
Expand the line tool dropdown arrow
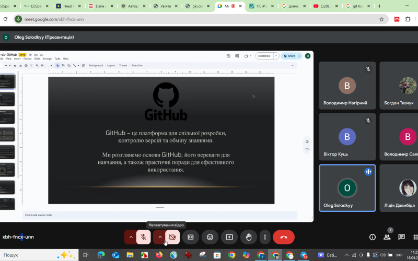point(78,66)
